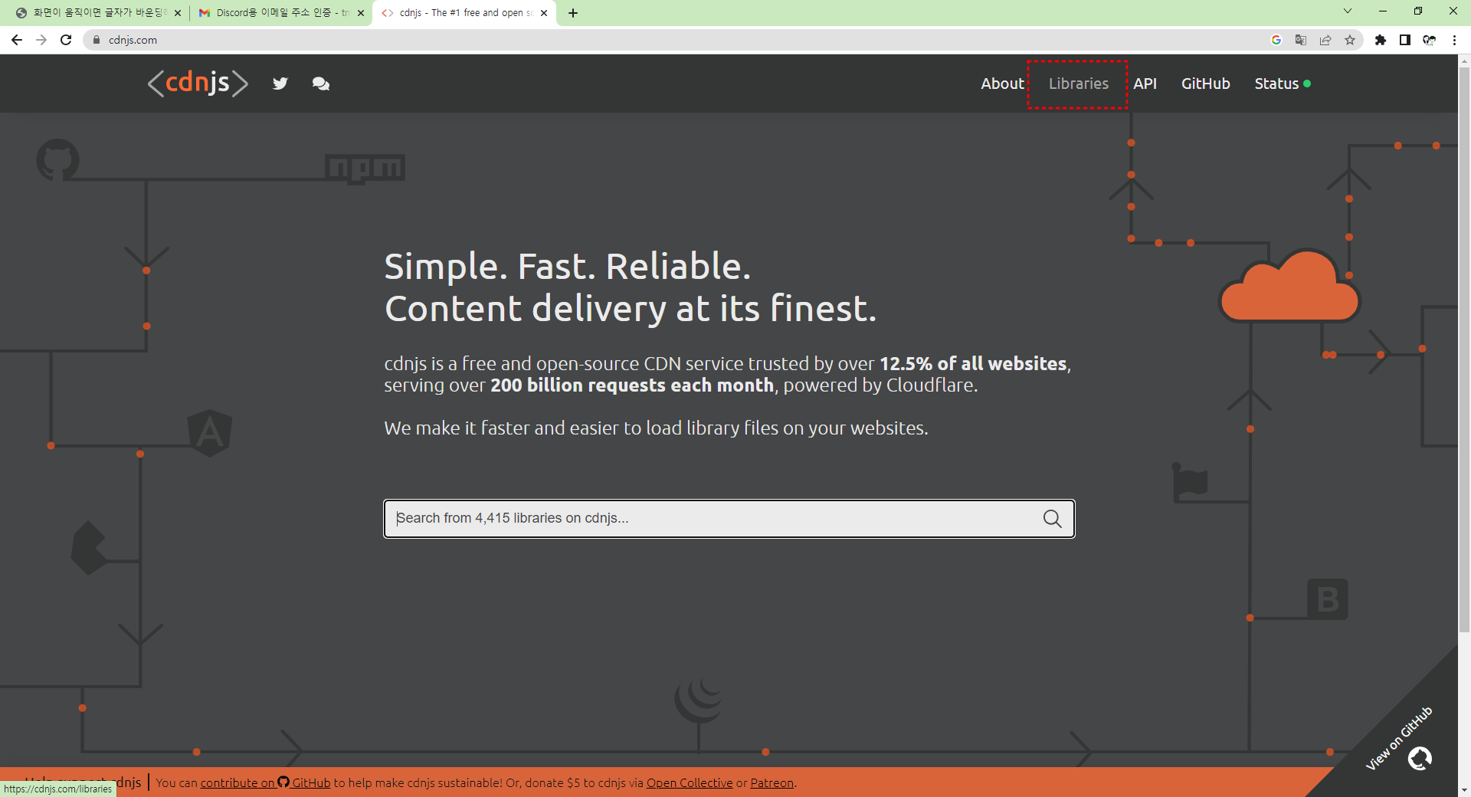Click the 'Simple. Fast. Reliable.' heading

(567, 267)
